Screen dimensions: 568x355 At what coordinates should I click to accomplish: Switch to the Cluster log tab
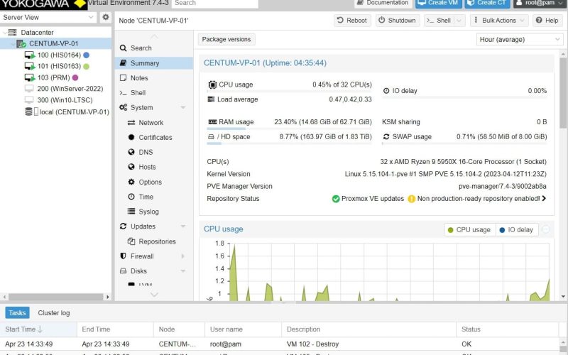(54, 312)
